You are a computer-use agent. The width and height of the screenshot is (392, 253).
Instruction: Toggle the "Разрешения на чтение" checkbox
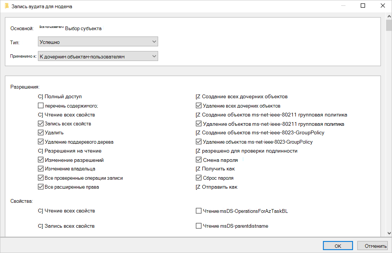pos(41,151)
